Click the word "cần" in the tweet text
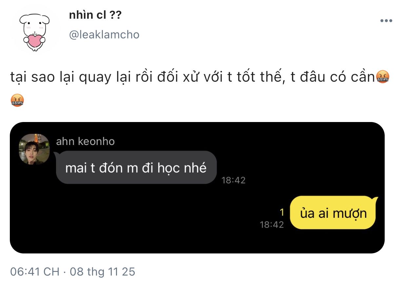Image resolution: width=407 pixels, height=288 pixels. [362, 77]
